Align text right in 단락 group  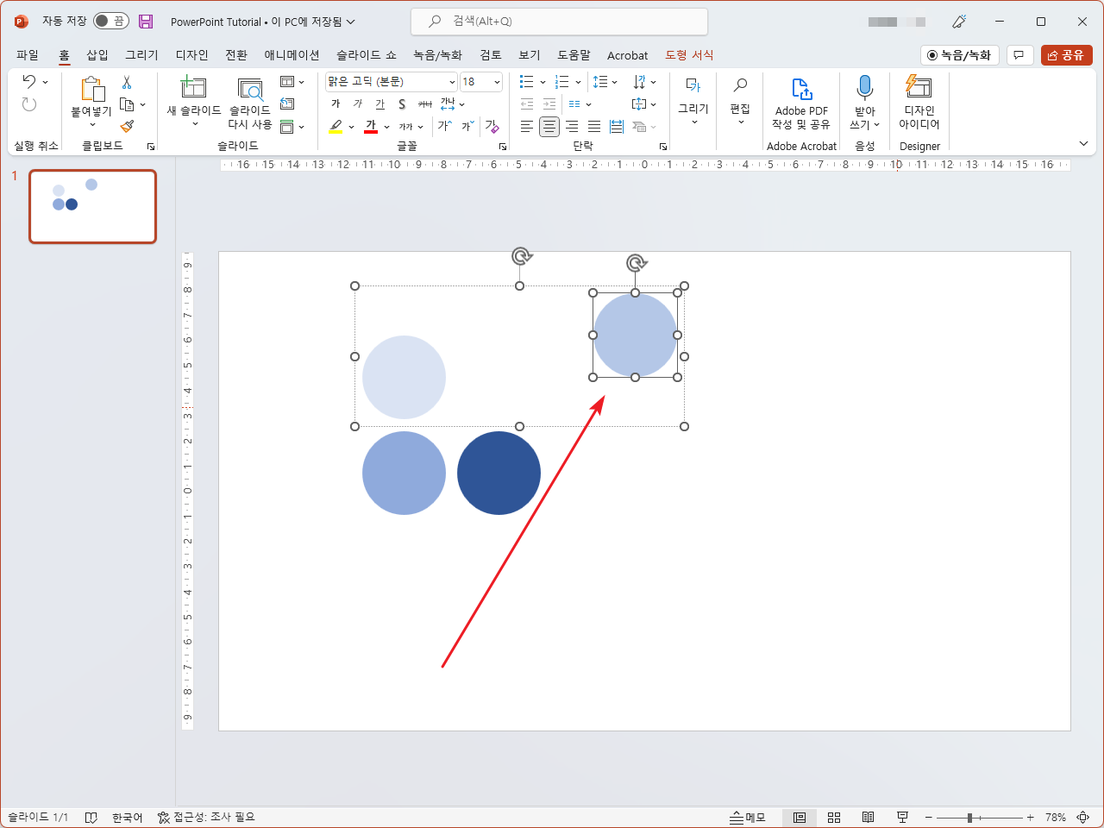tap(572, 127)
